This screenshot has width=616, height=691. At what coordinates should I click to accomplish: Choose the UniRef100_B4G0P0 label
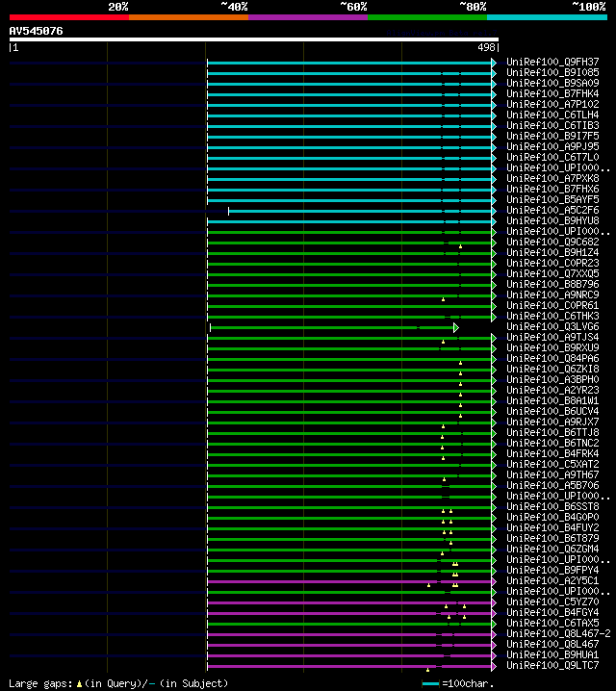[552, 517]
